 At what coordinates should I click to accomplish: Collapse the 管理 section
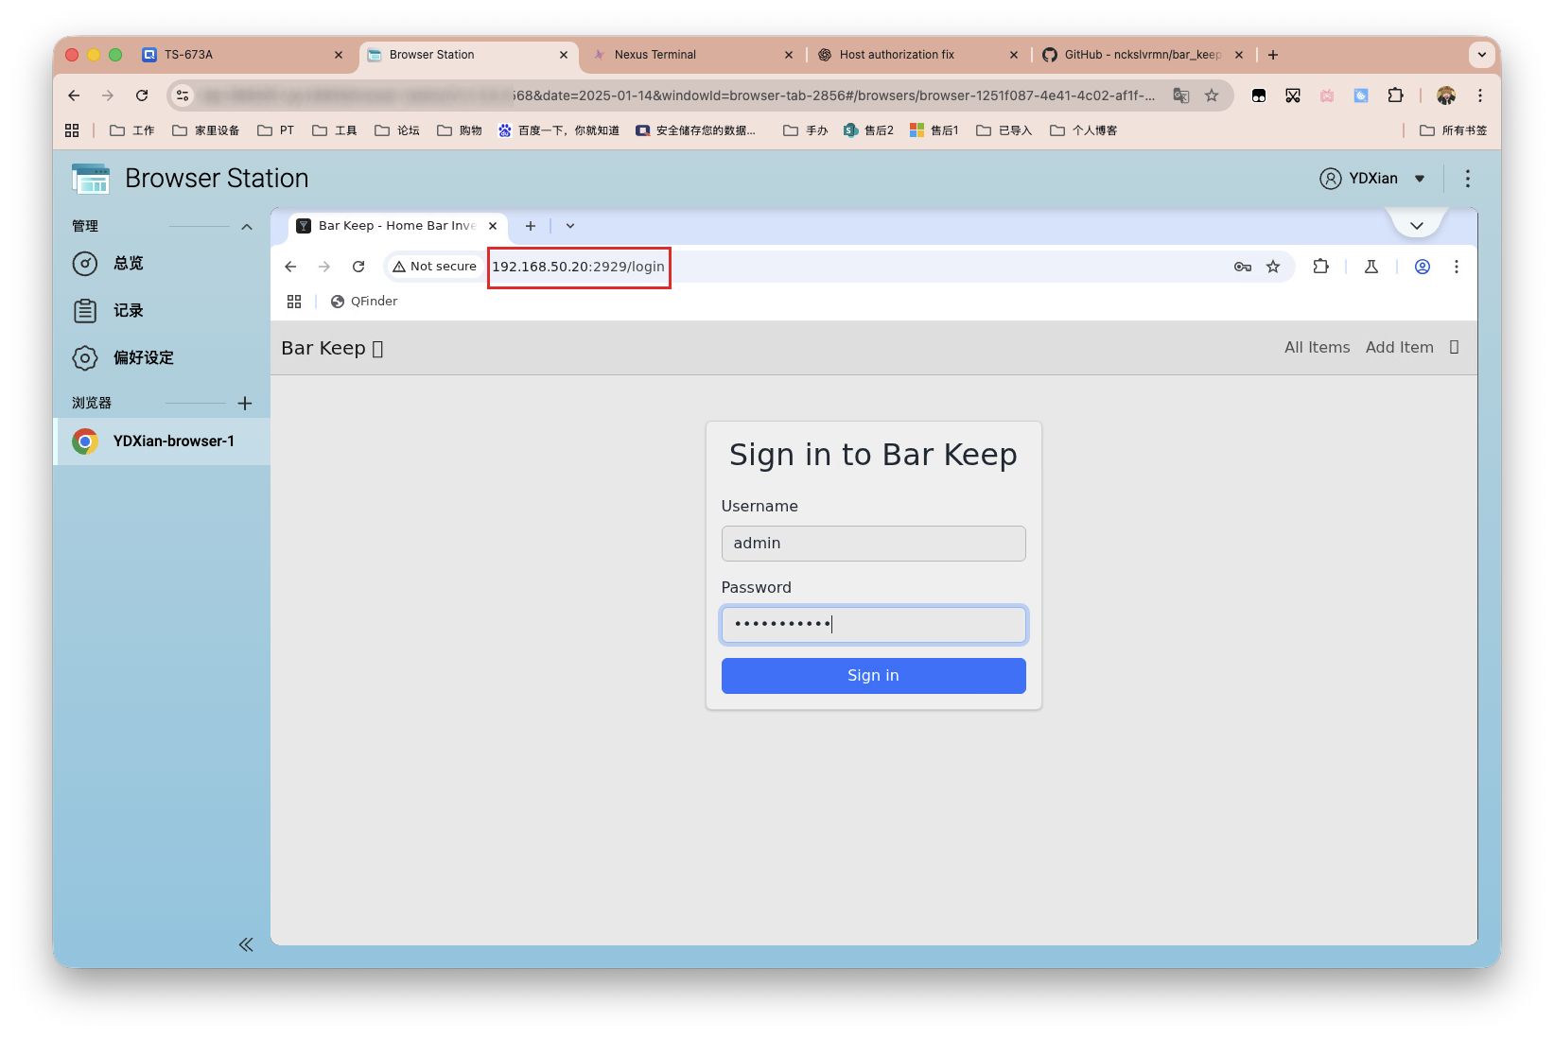tap(247, 227)
